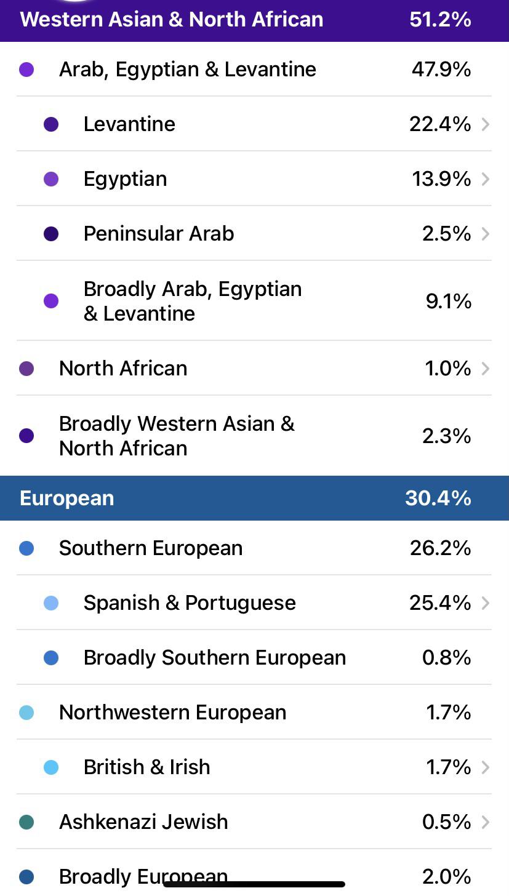Expand Spanish & Portuguese details arrow

(x=485, y=602)
